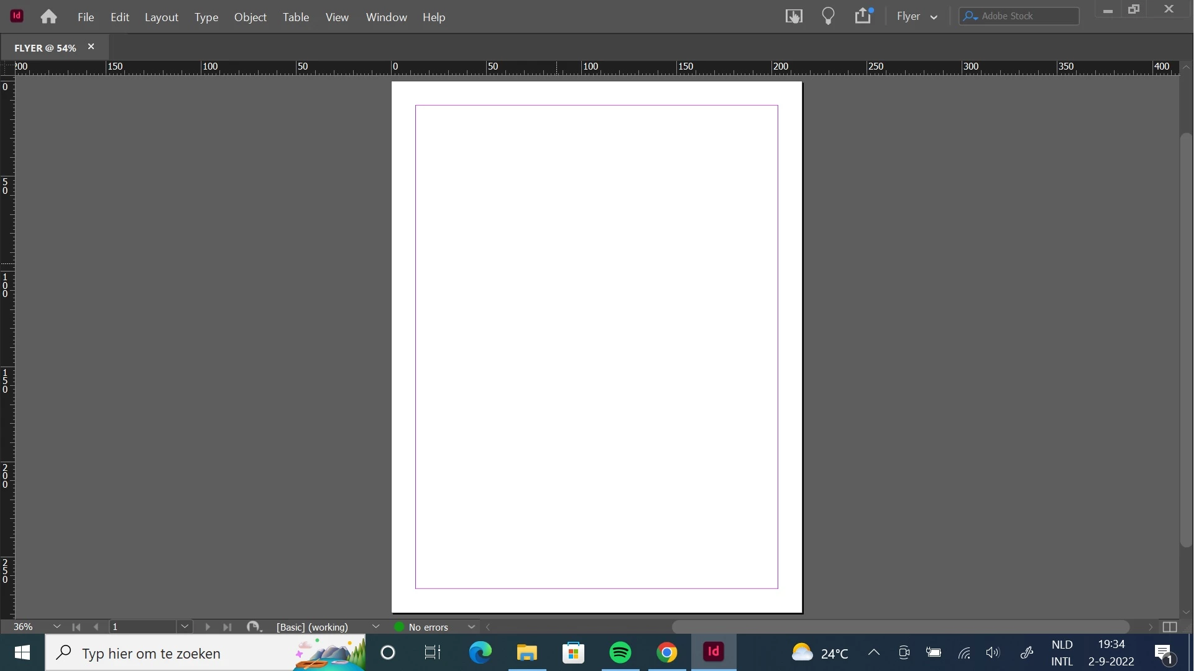Open Spotify from the Windows taskbar
The width and height of the screenshot is (1196, 671).
(621, 653)
